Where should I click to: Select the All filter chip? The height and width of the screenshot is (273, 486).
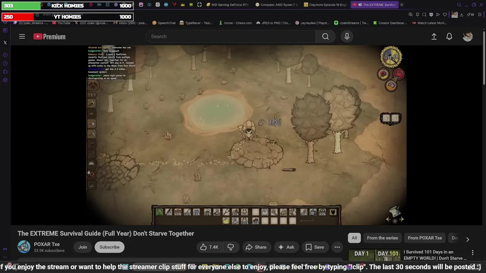354,238
